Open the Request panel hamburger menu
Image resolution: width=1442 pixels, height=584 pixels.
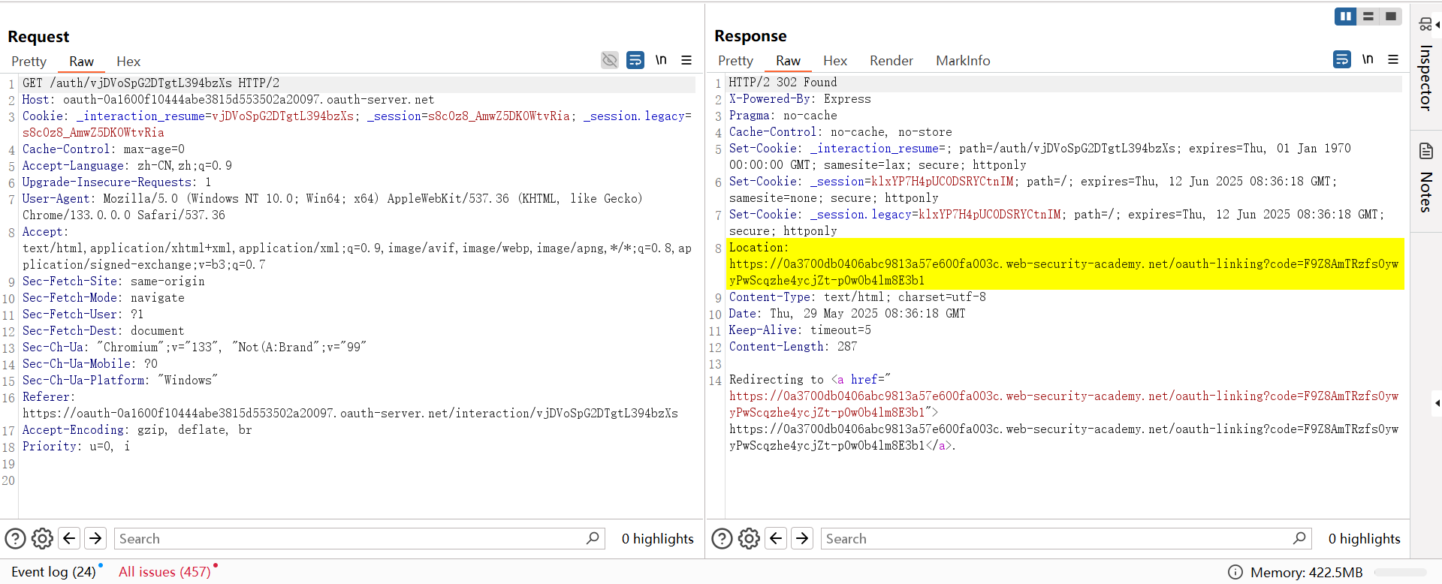(x=686, y=60)
